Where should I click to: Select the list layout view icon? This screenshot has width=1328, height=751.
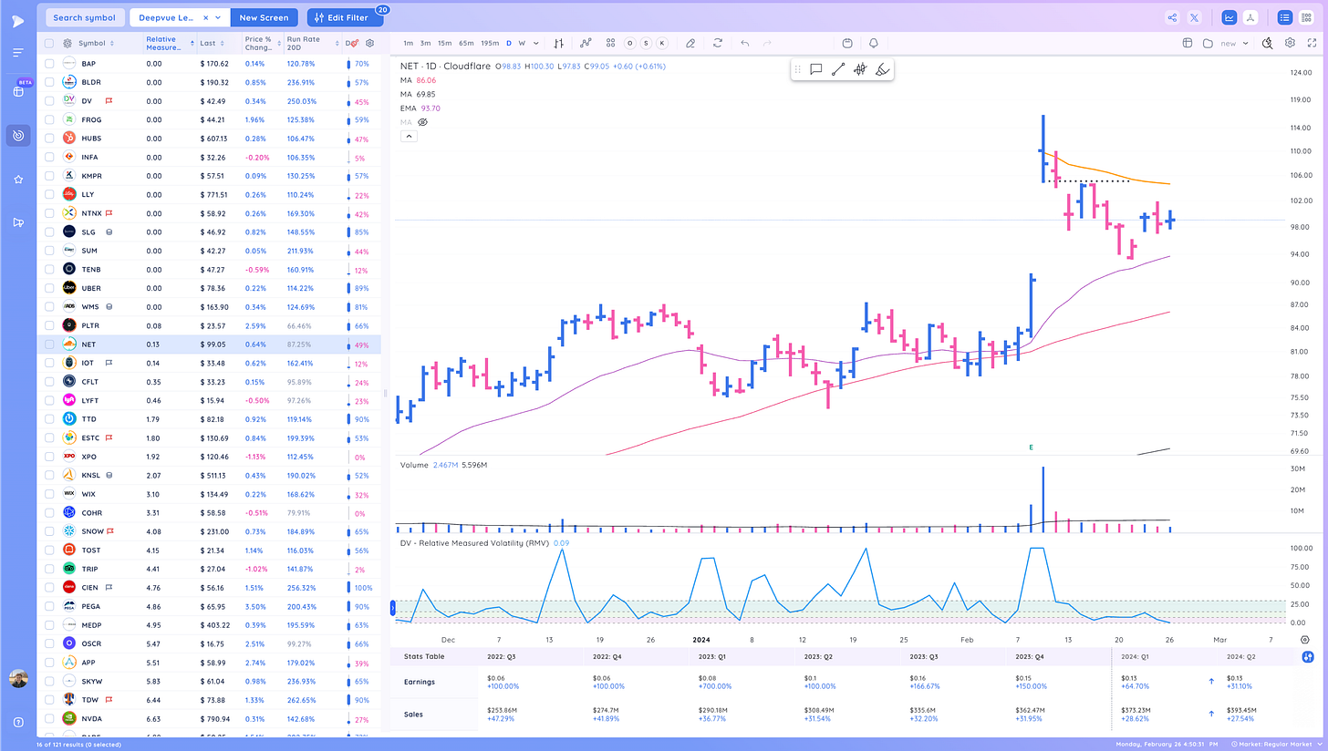click(x=1285, y=17)
